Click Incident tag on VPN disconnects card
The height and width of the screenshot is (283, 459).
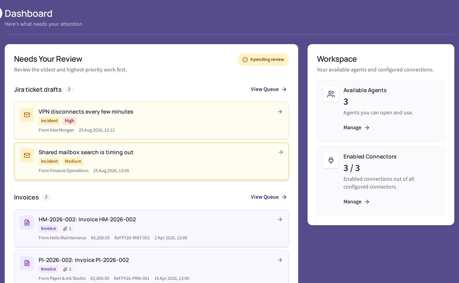click(x=49, y=121)
